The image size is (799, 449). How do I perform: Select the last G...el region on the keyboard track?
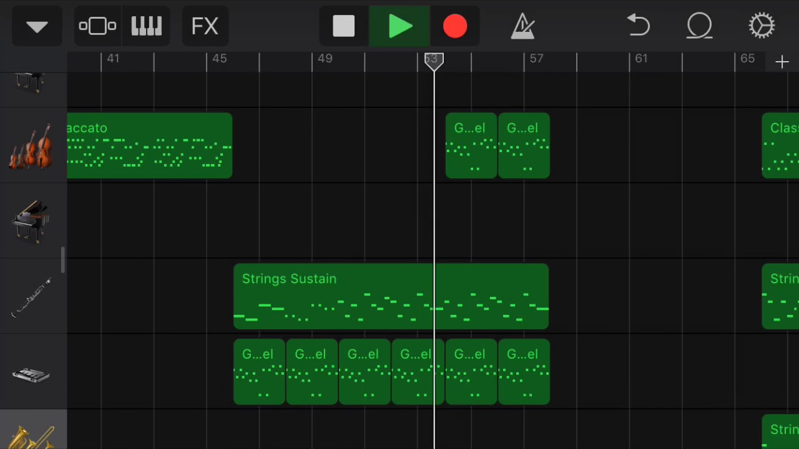point(524,372)
